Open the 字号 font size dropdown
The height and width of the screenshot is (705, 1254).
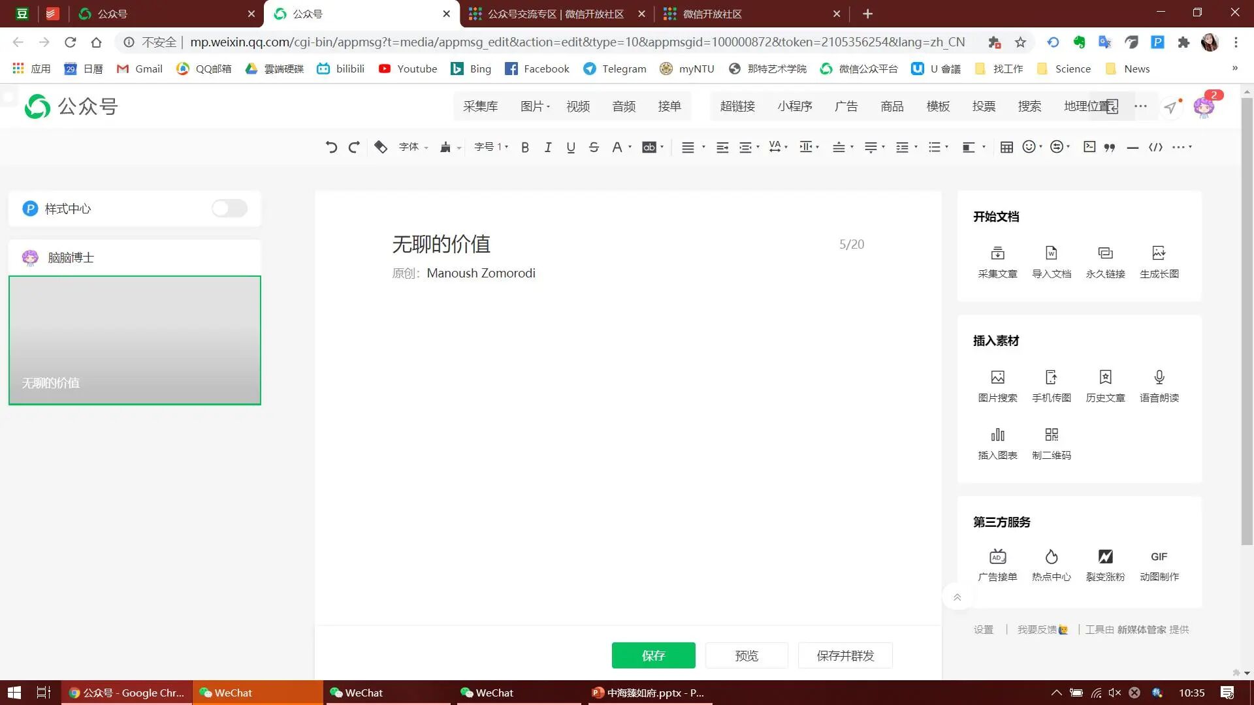(491, 148)
